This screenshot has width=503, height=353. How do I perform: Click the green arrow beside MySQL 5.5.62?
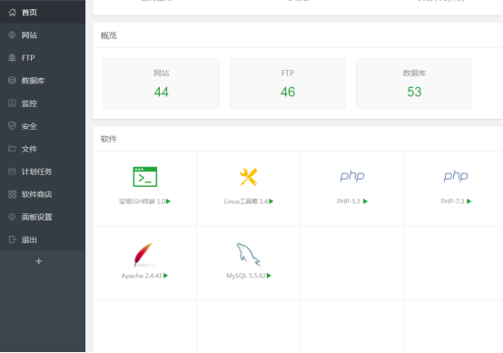(269, 276)
